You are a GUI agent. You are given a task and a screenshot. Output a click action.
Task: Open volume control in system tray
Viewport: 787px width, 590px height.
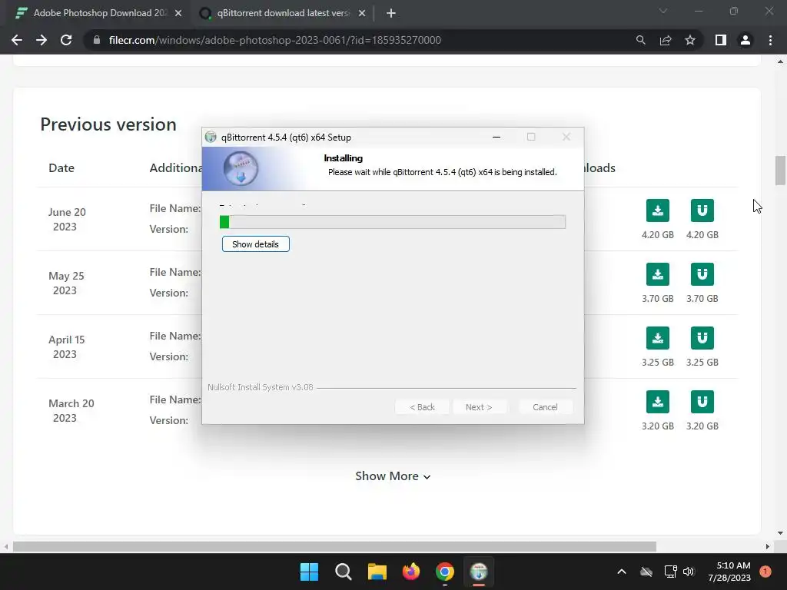click(689, 572)
